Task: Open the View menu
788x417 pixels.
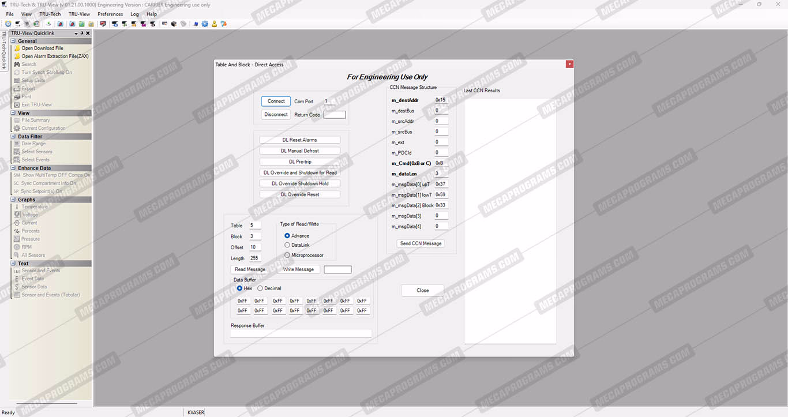Action: (x=27, y=14)
